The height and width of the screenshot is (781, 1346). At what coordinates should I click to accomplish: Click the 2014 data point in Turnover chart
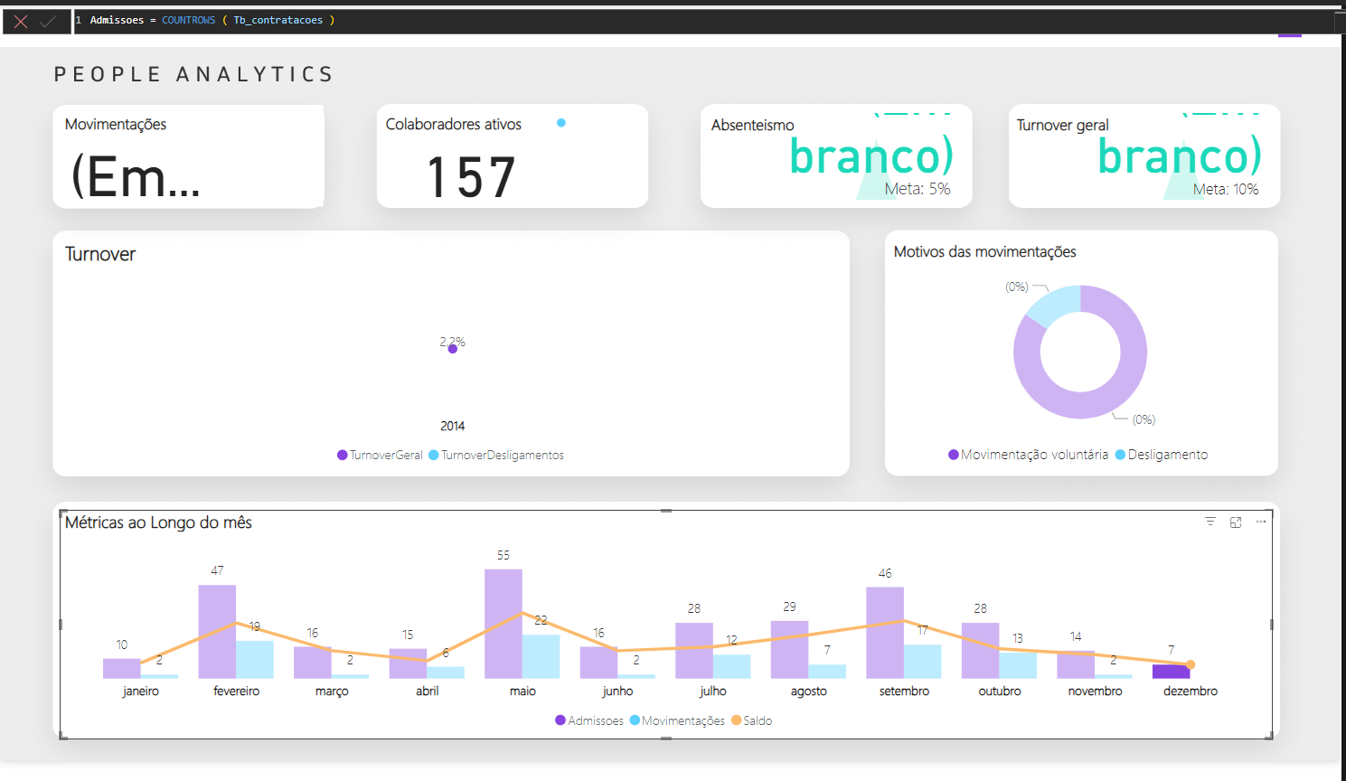(453, 349)
